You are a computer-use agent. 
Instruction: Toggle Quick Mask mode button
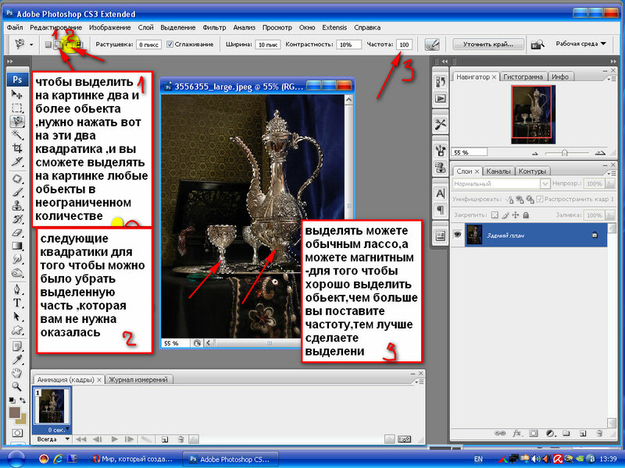point(17,433)
